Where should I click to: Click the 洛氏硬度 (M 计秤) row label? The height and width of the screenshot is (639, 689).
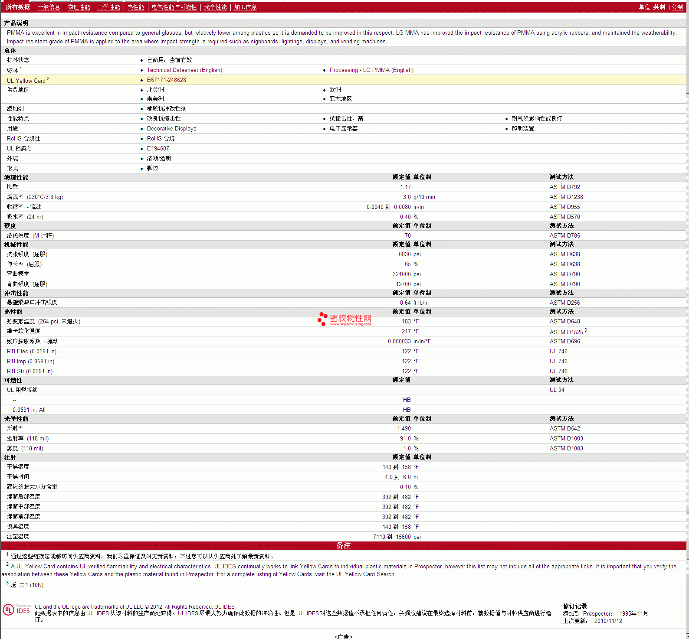[x=30, y=235]
